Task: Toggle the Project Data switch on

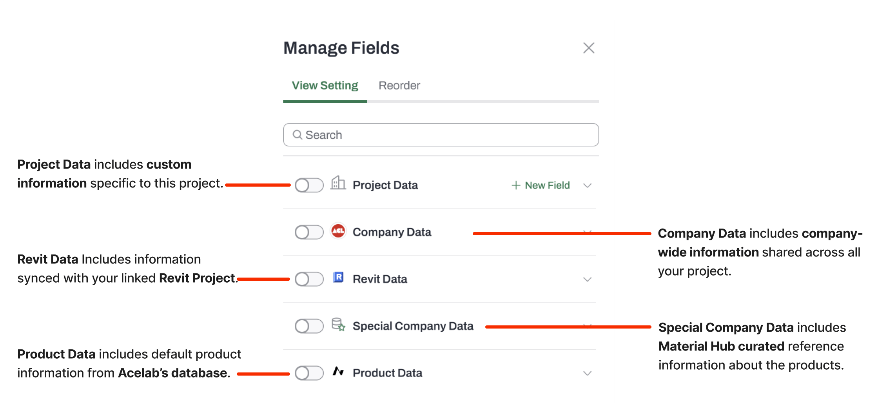Action: pos(309,185)
